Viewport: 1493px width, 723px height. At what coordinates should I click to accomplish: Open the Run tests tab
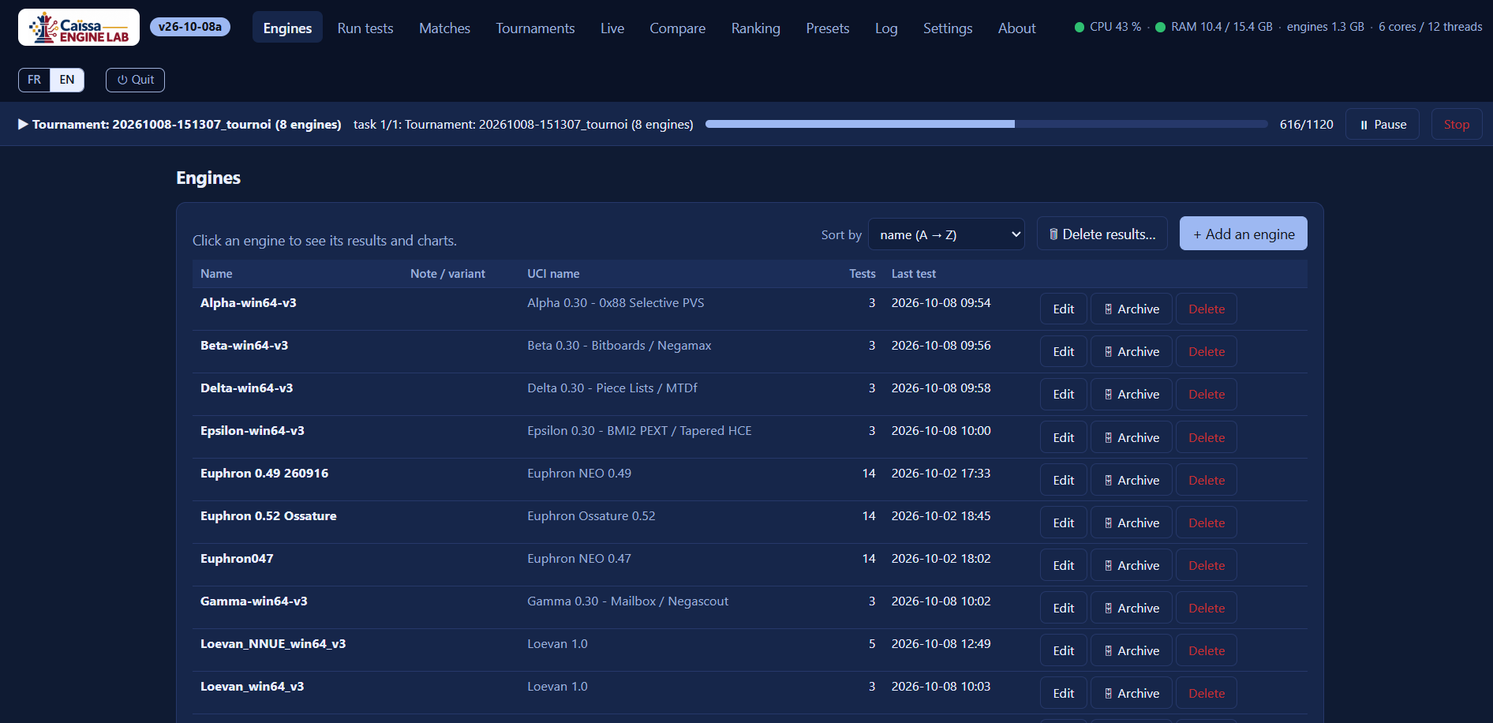click(x=365, y=28)
